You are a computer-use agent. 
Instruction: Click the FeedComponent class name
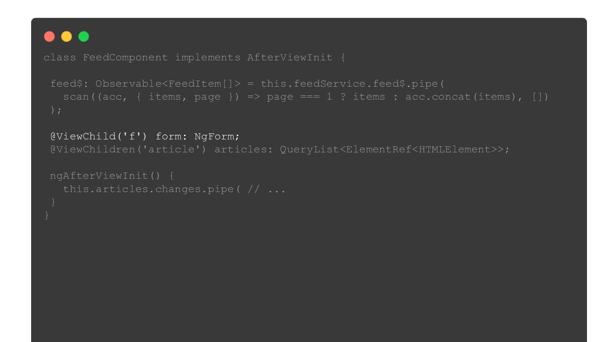point(125,58)
